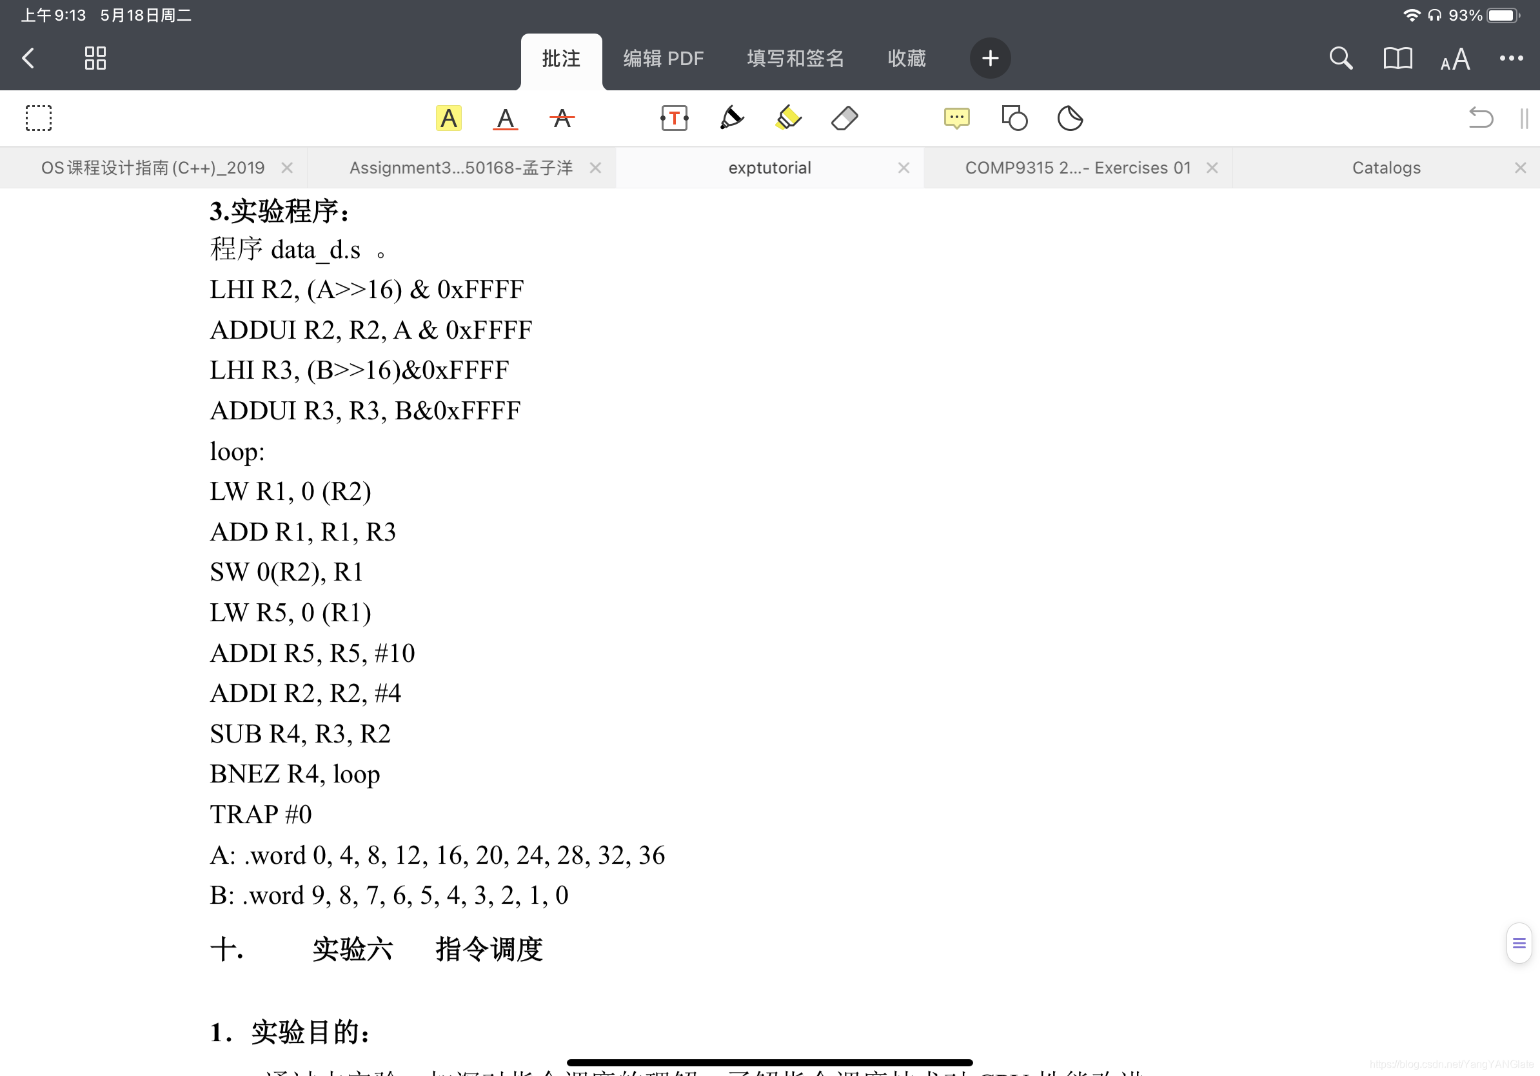Add new tool with plus button
Viewport: 1540px width, 1076px height.
pos(990,58)
